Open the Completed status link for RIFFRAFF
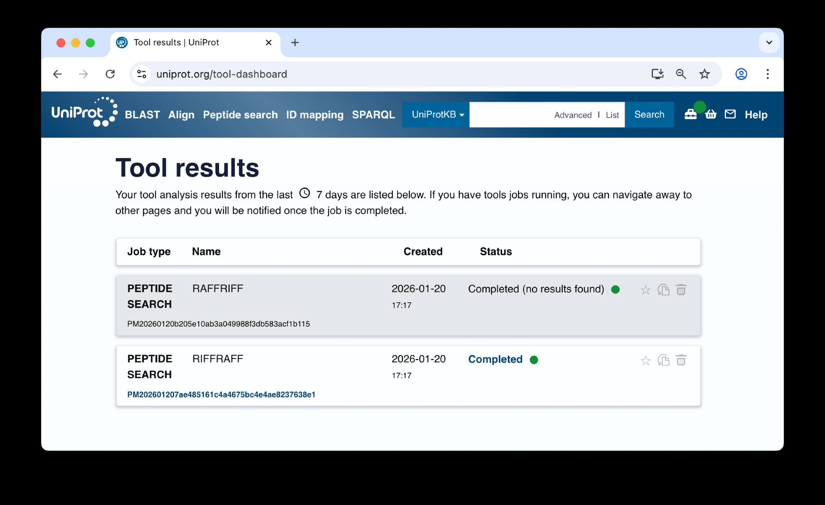This screenshot has height=505, width=825. [x=495, y=359]
